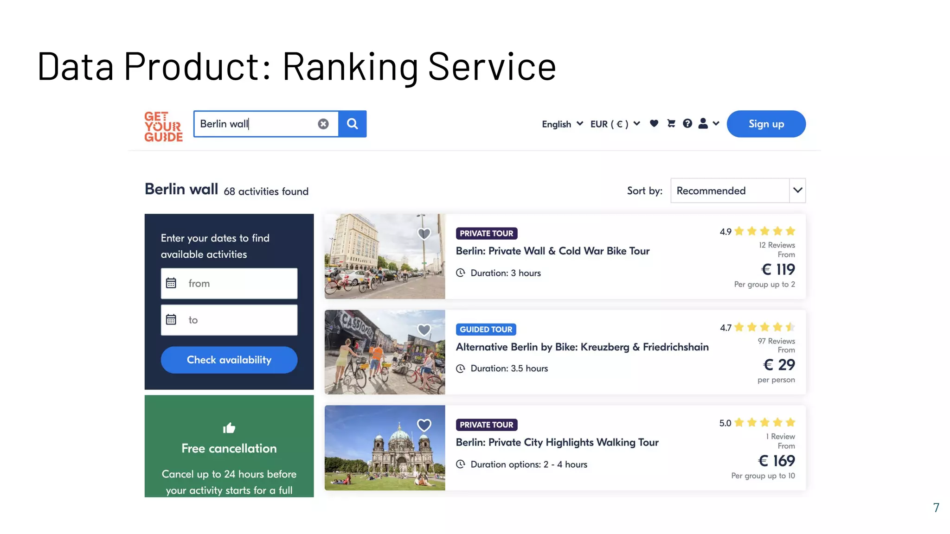Open Berlin: Private Wall & Cold War Bike Tour
This screenshot has height=534, width=950.
tap(552, 251)
